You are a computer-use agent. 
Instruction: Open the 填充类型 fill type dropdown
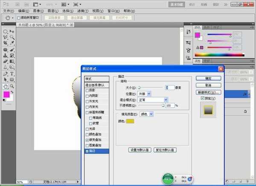[147, 114]
